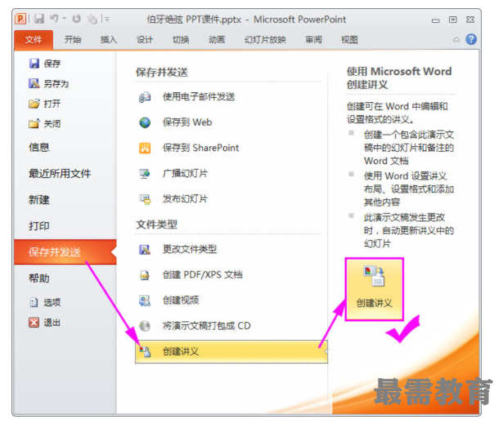Click the PowerPoint application logo icon
Screen dimensions: 498x424
20,19
